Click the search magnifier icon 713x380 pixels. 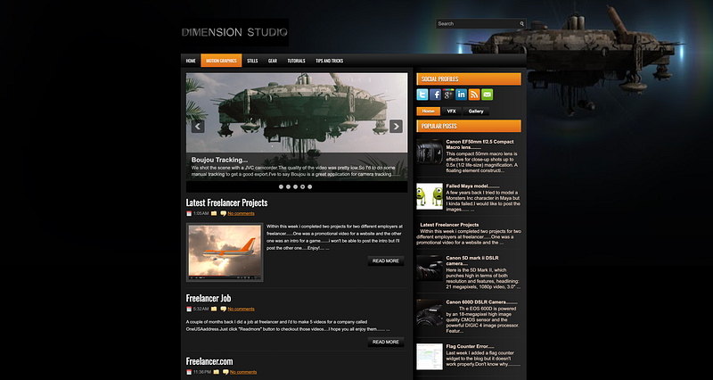[x=522, y=24]
